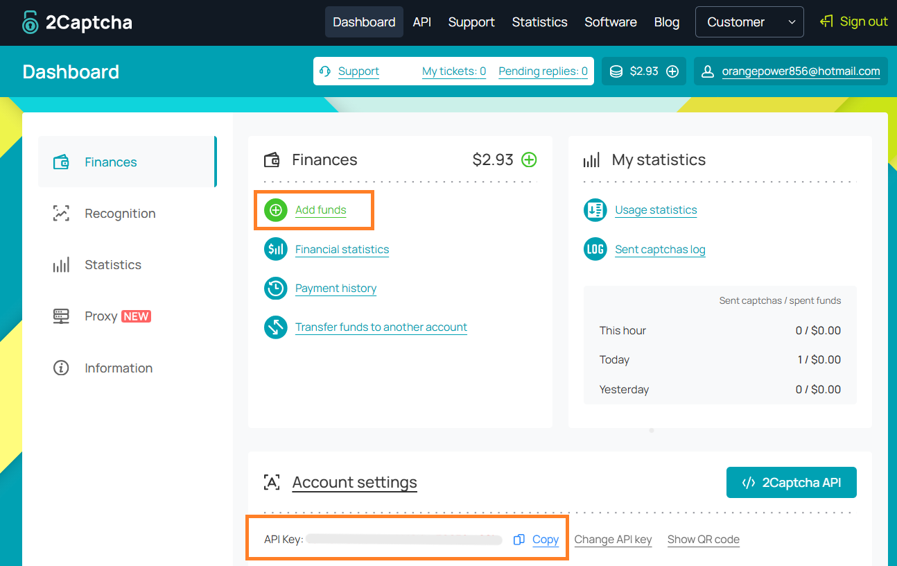This screenshot has width=897, height=566.
Task: Click the Transfer funds arrows icon
Action: click(275, 327)
